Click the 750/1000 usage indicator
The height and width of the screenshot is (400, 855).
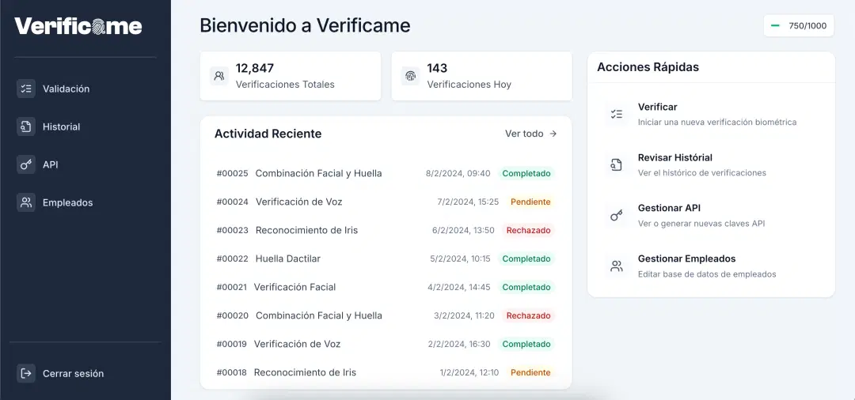point(799,25)
